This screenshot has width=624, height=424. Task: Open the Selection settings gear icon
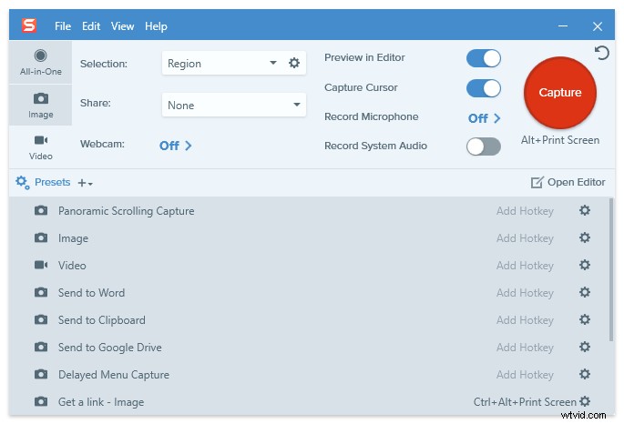coord(294,64)
